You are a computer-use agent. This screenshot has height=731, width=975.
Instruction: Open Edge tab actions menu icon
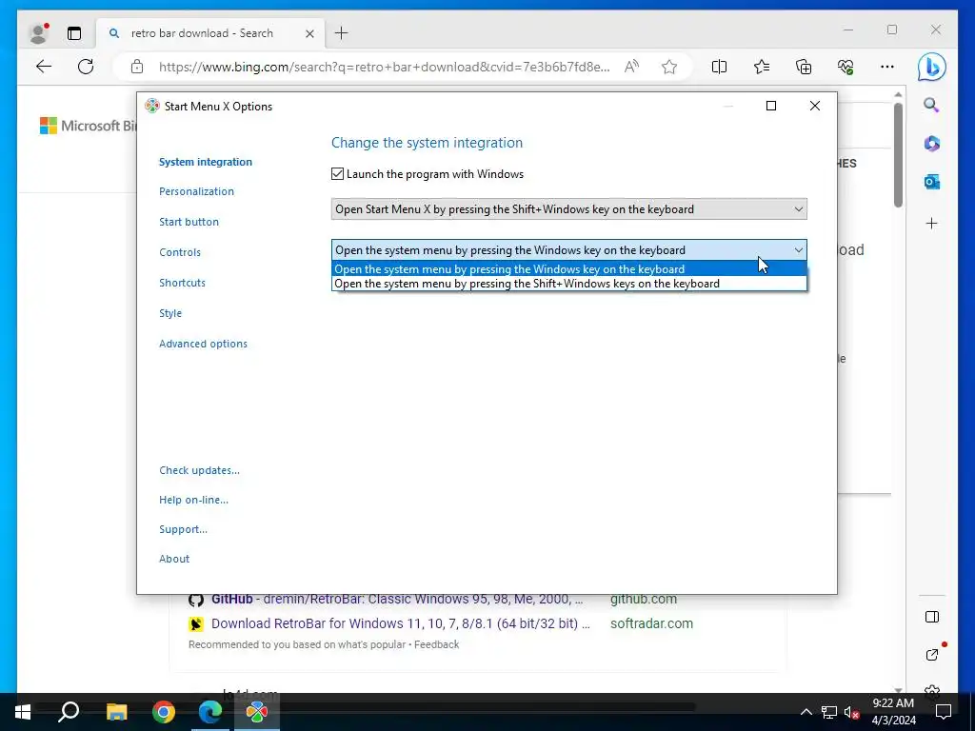pos(74,33)
